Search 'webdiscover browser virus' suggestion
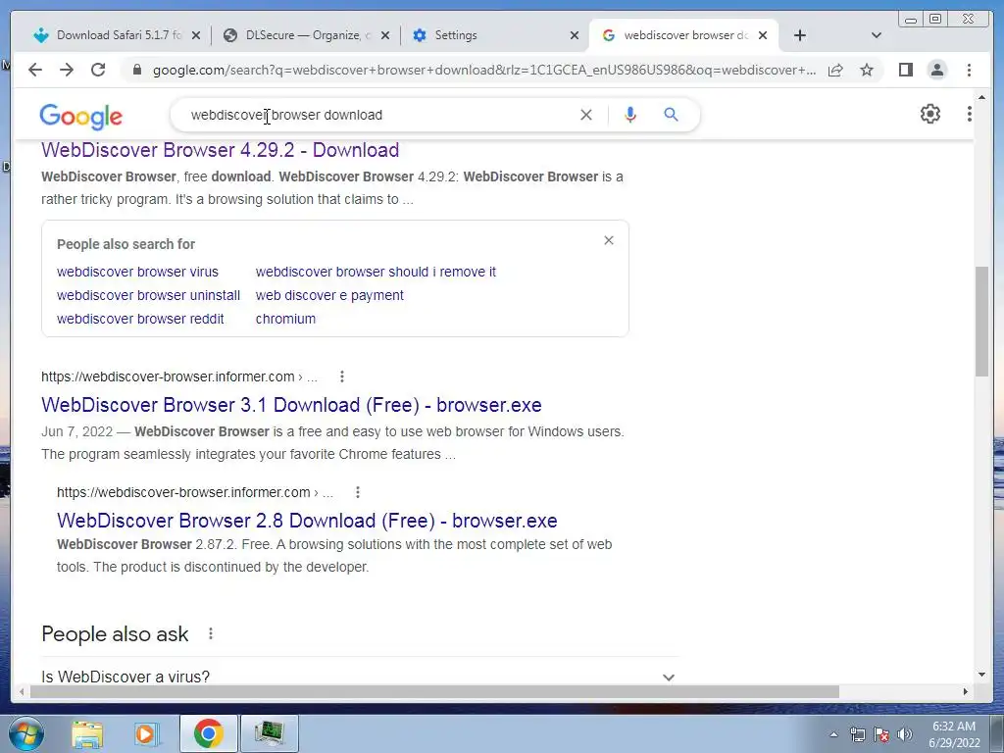This screenshot has width=1004, height=753. (137, 272)
